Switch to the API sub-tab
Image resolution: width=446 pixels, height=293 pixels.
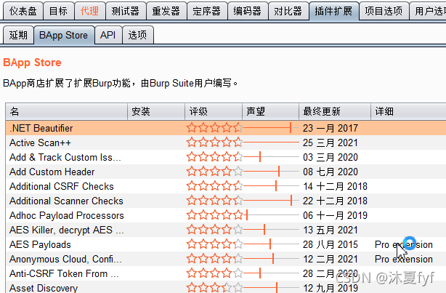pyautogui.click(x=108, y=35)
